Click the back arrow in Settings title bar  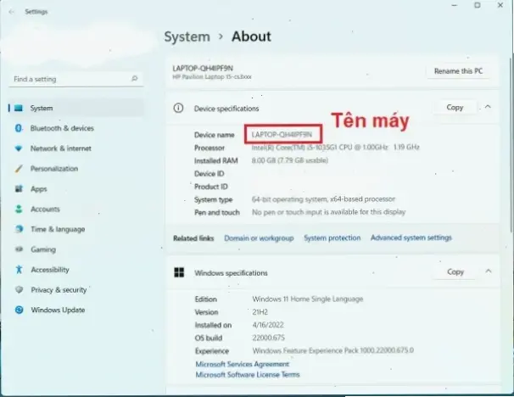pos(12,12)
